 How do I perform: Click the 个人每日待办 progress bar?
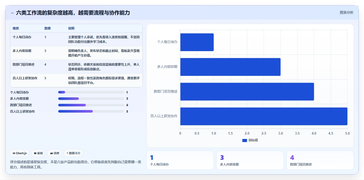point(91,92)
